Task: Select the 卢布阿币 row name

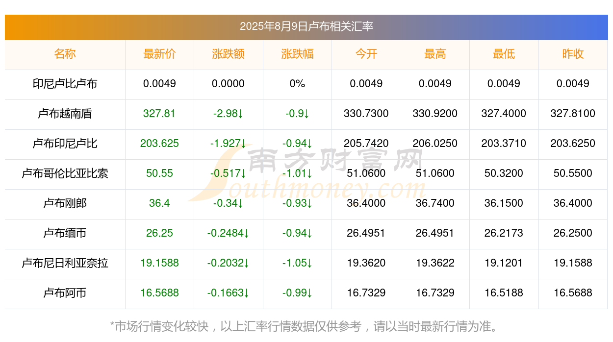Action: click(x=65, y=293)
